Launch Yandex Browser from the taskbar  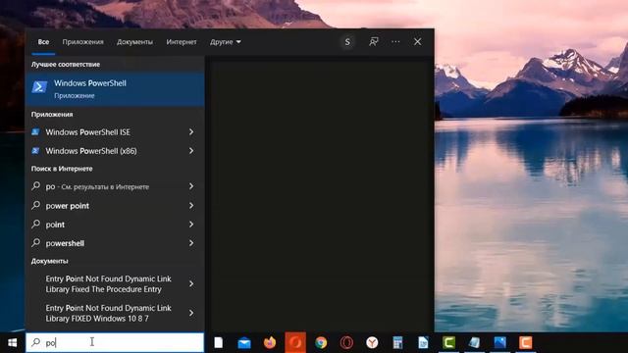click(372, 342)
